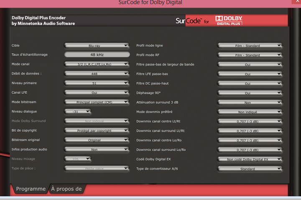301x200 pixels.
Task: Open the Mode canal dropdown
Action: point(97,64)
